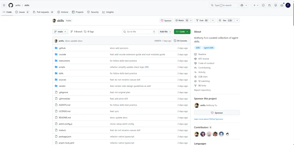The width and height of the screenshot is (294, 145).
Task: Click Report repository link
Action: 202,90
